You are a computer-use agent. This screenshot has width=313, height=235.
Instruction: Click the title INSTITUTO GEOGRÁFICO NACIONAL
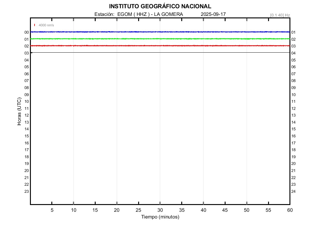coord(160,6)
